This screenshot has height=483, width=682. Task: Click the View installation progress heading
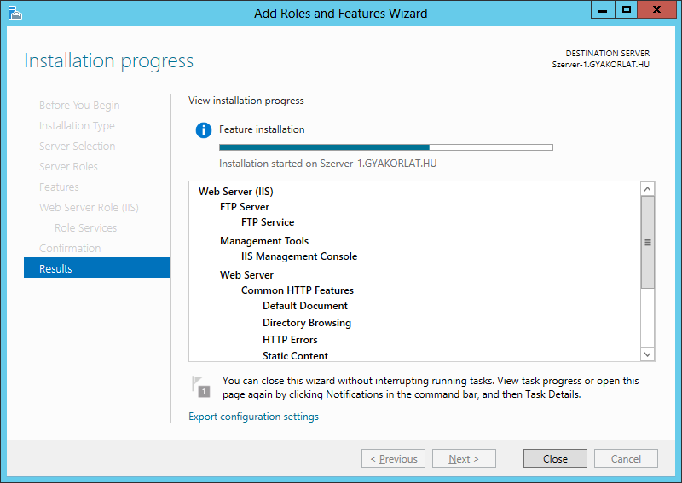246,101
